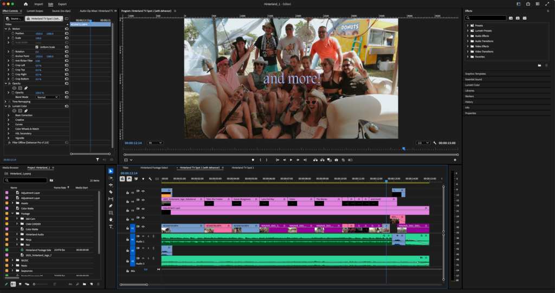Viewport: 555px width, 293px height.
Task: Open the History panel
Action: point(469,102)
